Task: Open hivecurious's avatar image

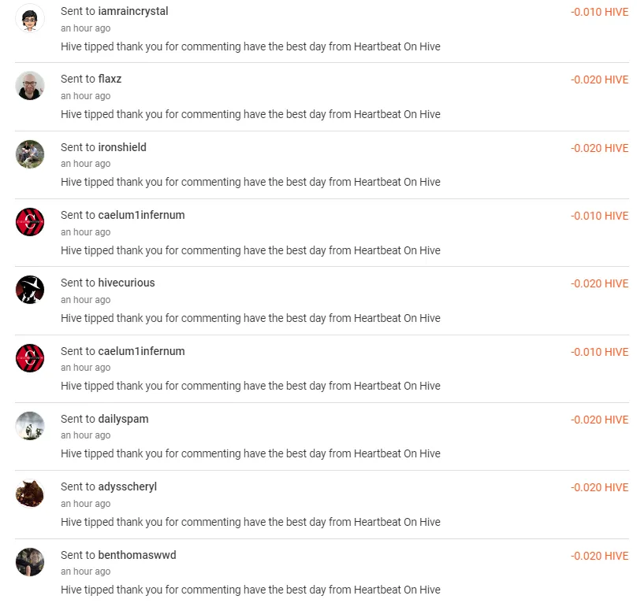Action: pyautogui.click(x=30, y=292)
